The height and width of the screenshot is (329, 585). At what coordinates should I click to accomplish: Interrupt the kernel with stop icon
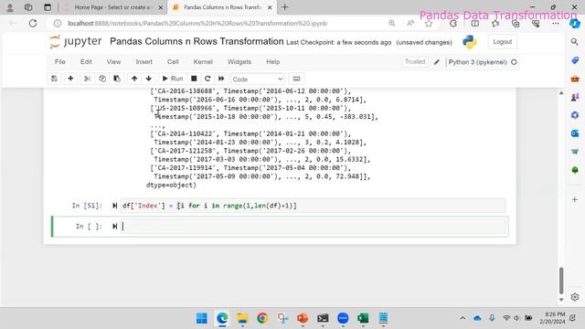[194, 79]
